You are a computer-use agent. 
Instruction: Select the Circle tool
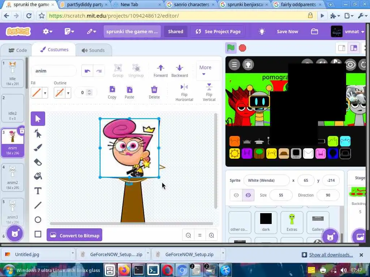pyautogui.click(x=38, y=220)
